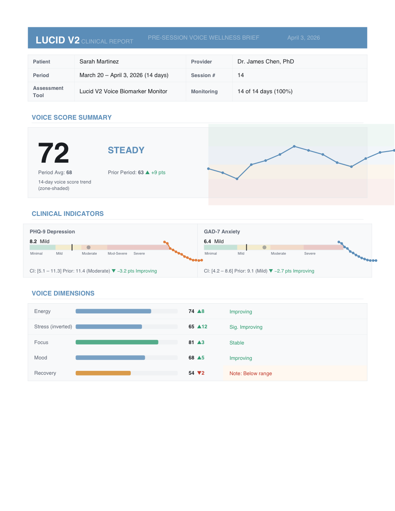Select the PRE-SESSION VOICE WELLNESS BRIEF label

[x=204, y=37]
